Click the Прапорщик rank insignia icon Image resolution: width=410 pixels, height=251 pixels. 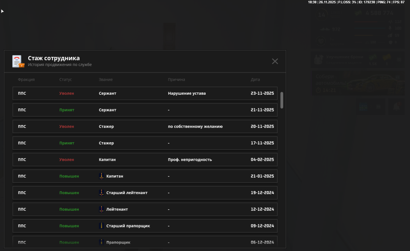pos(101,242)
